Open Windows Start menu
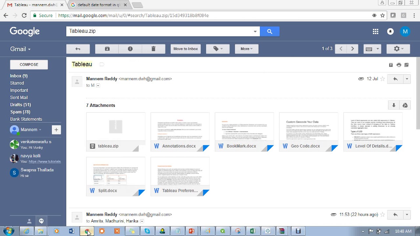 (x=8, y=231)
